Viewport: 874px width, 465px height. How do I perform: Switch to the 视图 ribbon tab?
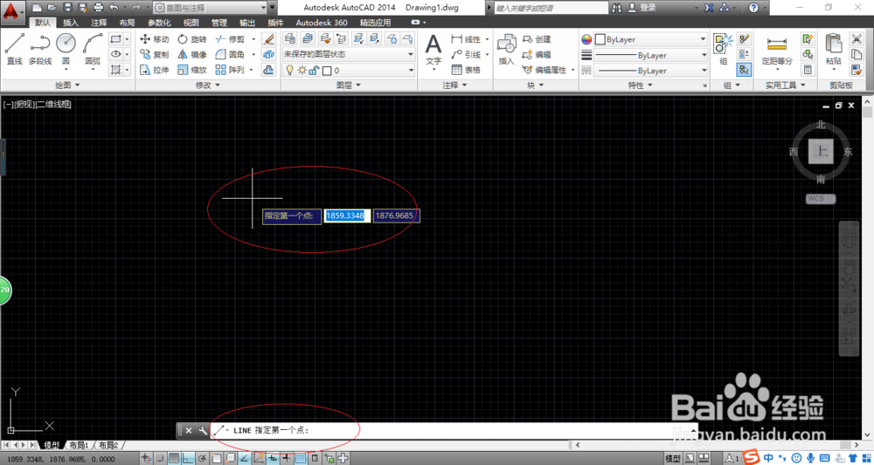point(191,23)
